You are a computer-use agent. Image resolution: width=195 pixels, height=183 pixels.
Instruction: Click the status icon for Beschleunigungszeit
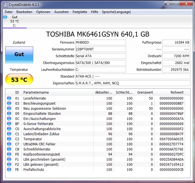coord(9,103)
